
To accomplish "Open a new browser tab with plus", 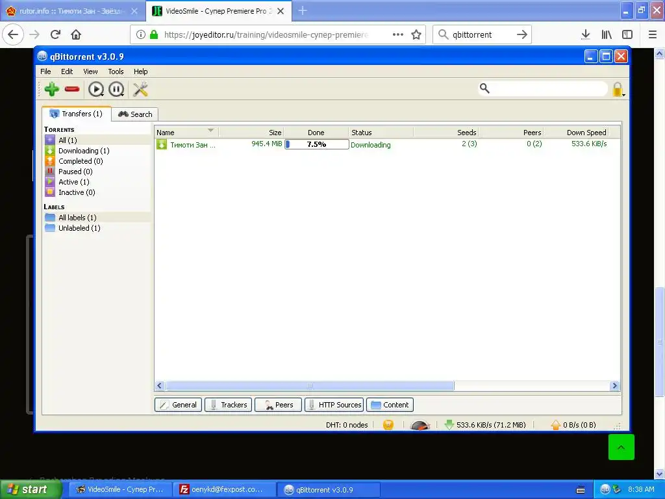I will pos(303,10).
